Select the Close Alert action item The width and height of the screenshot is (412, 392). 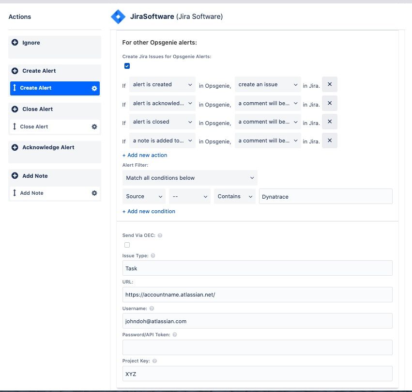tap(55, 127)
